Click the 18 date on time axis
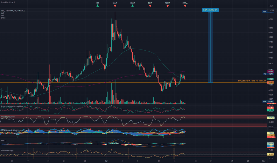The height and width of the screenshot is (163, 277). 195,161
